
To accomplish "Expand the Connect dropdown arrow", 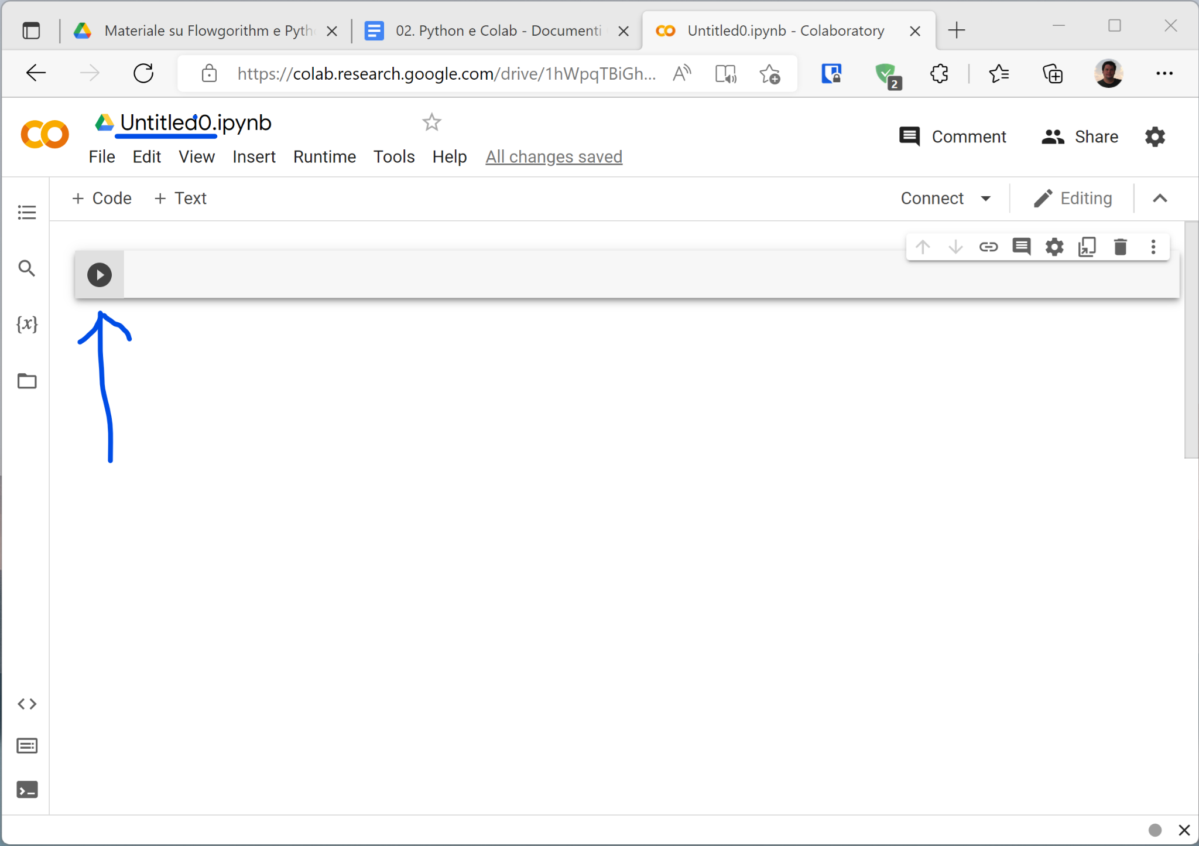I will pyautogui.click(x=986, y=199).
